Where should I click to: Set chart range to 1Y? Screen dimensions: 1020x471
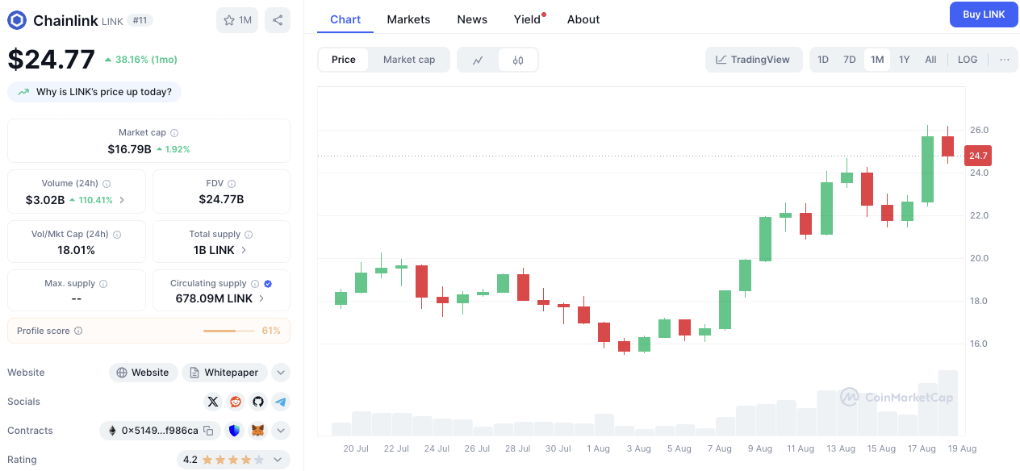(905, 60)
